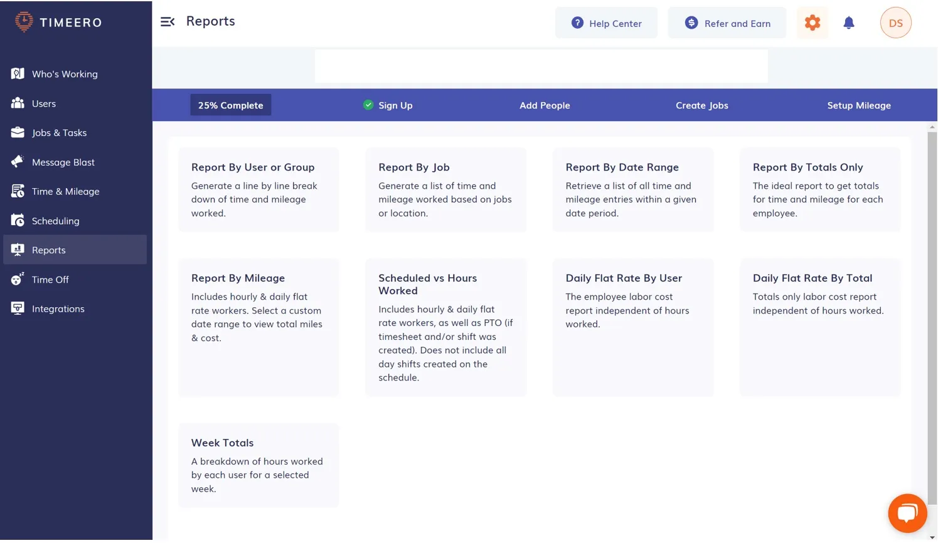Click the 25% Complete progress indicator
The height and width of the screenshot is (543, 938).
click(x=230, y=105)
